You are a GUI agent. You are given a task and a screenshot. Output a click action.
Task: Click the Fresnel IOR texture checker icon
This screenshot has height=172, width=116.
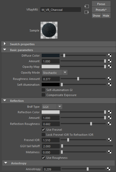click(110, 140)
